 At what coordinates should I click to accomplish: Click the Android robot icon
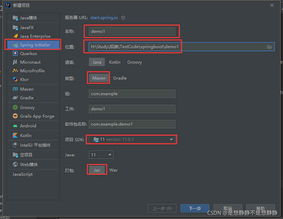(15, 126)
